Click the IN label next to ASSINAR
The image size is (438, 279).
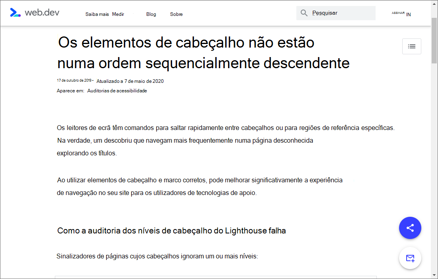click(409, 14)
